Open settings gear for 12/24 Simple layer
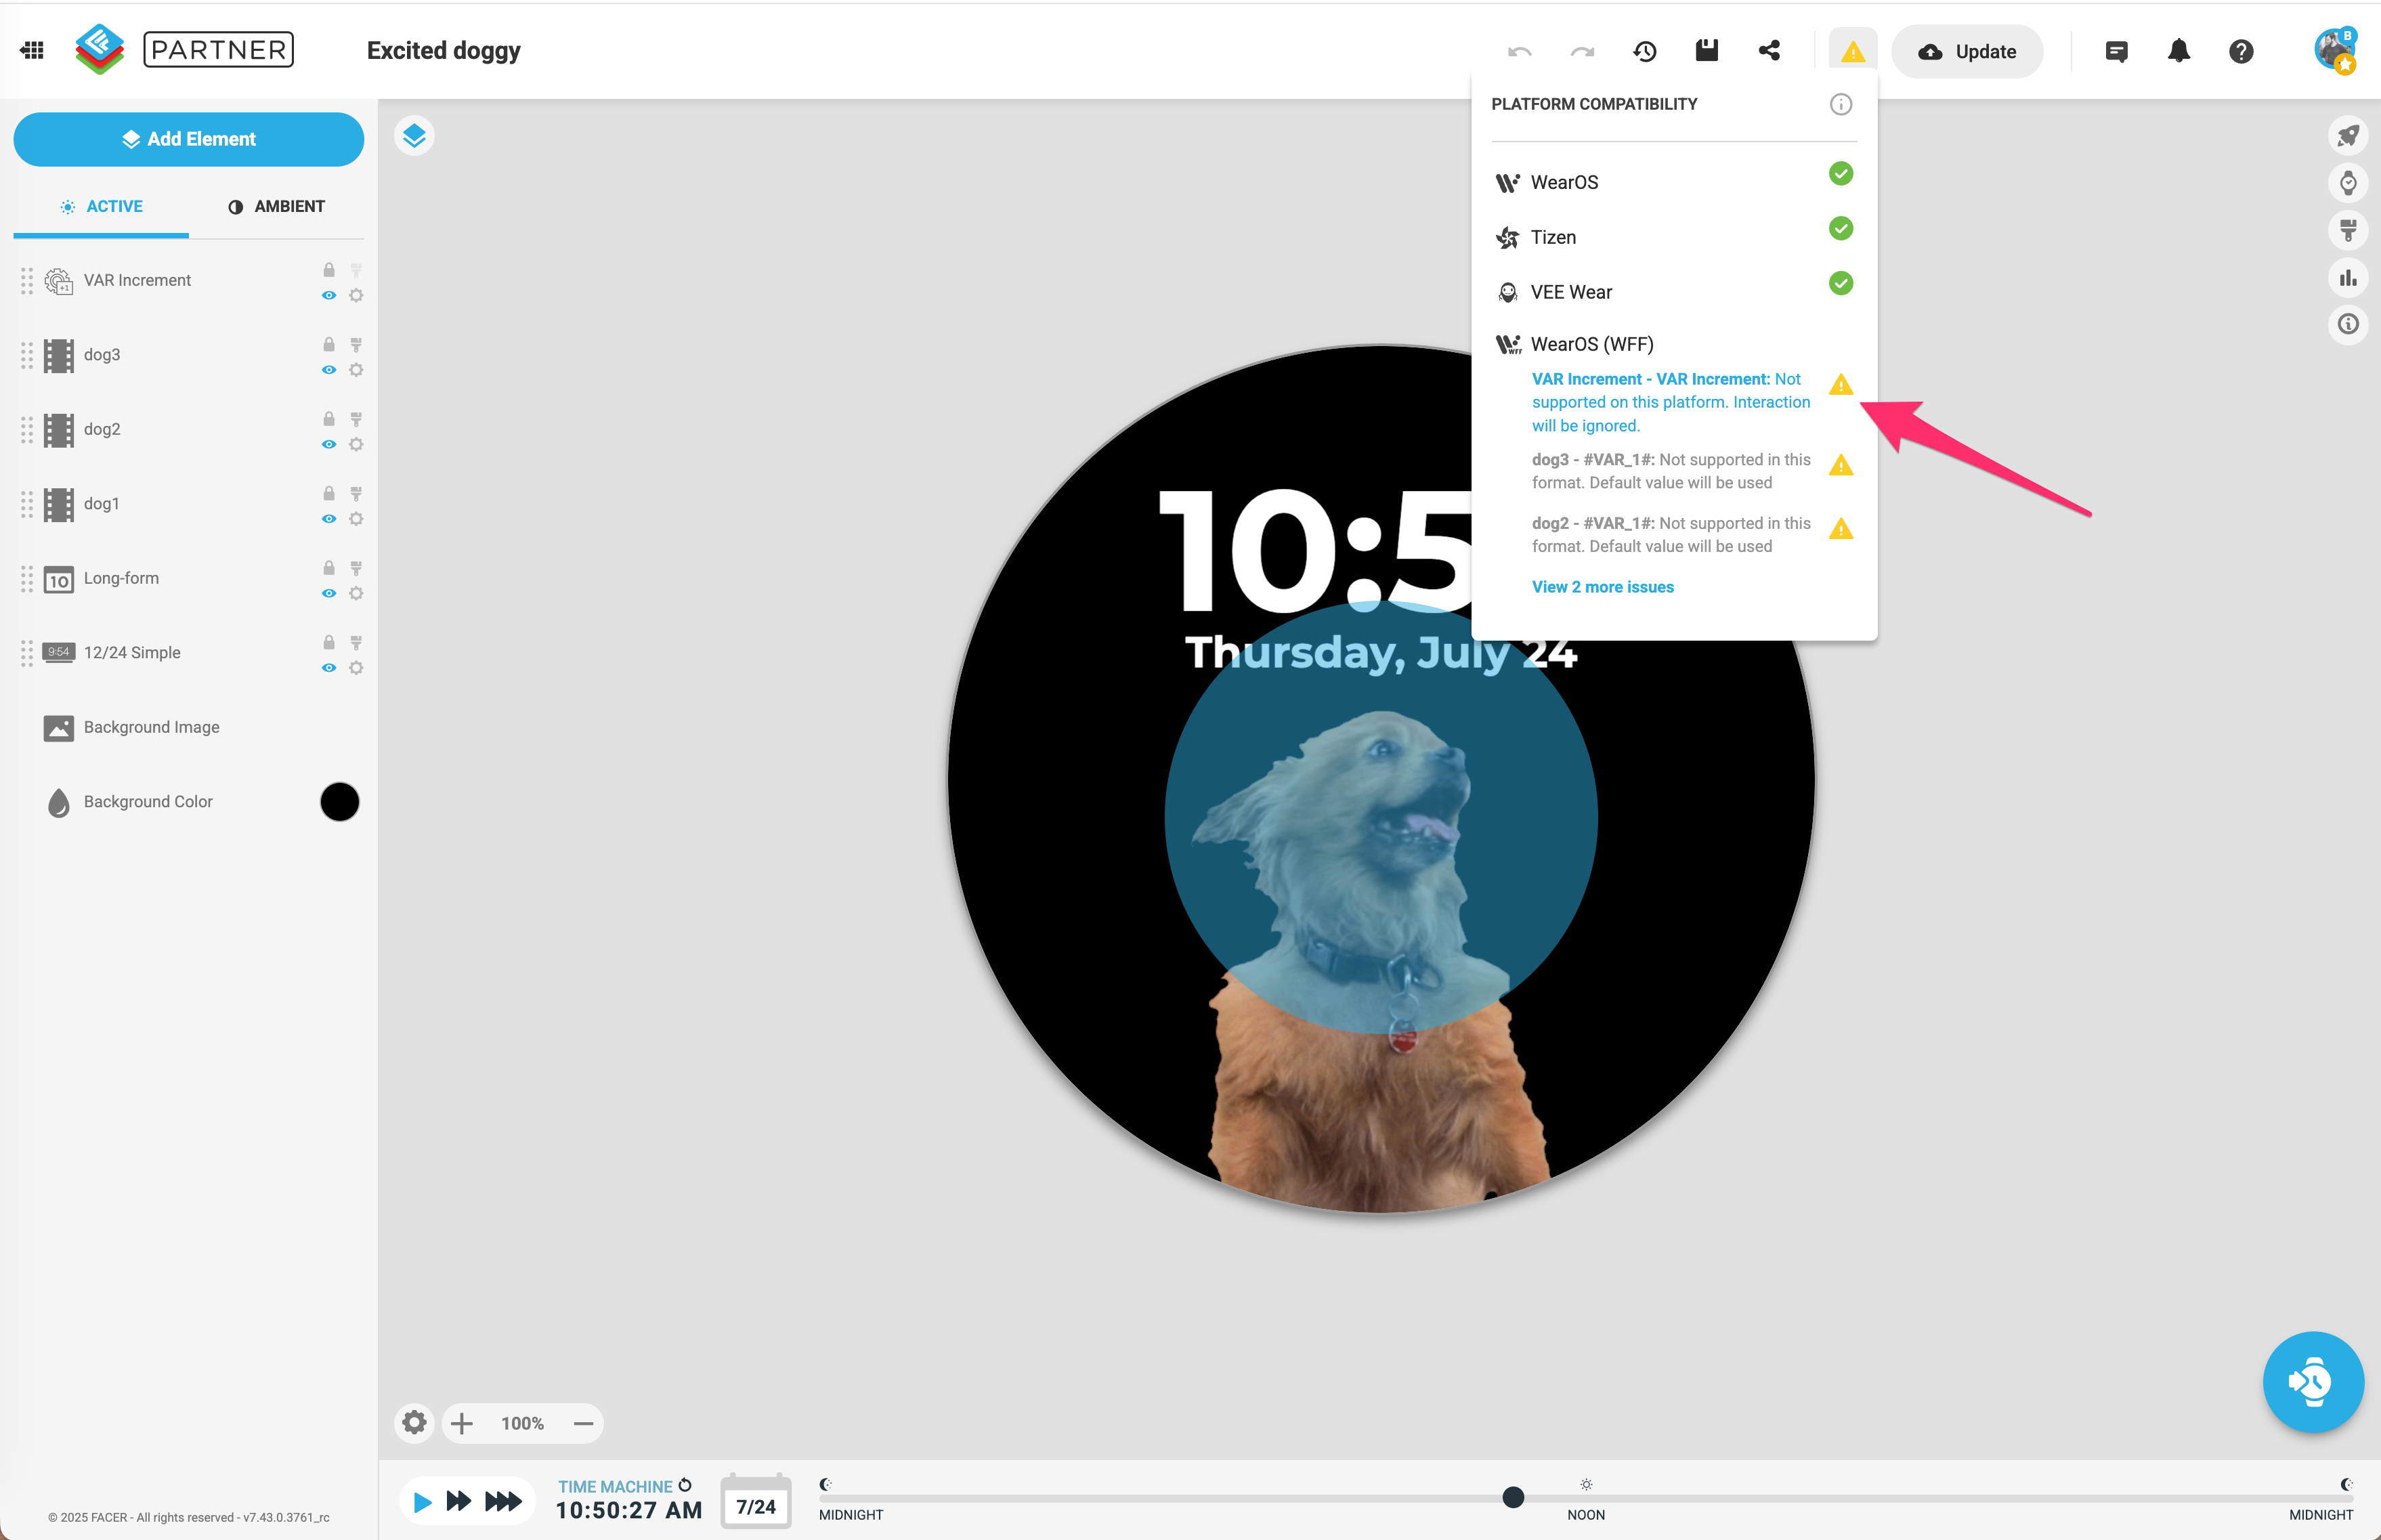The image size is (2381, 1540). [356, 668]
